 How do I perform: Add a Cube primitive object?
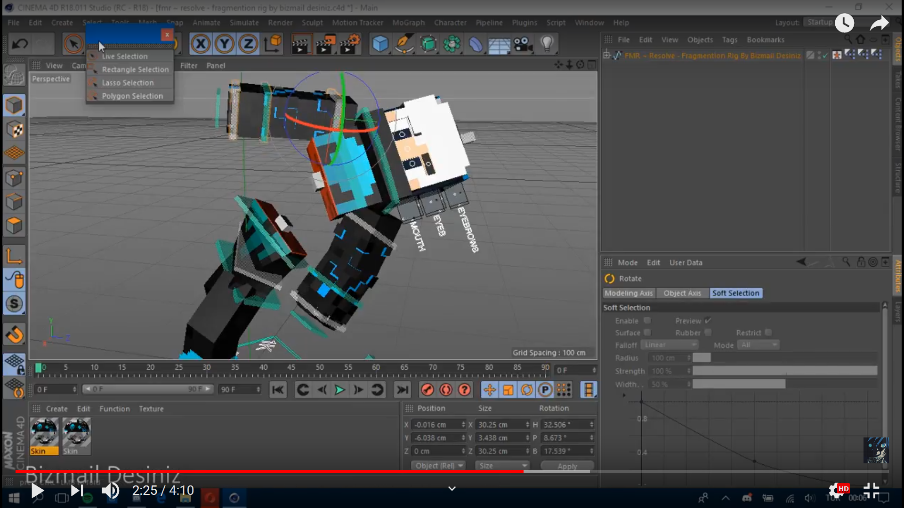380,44
